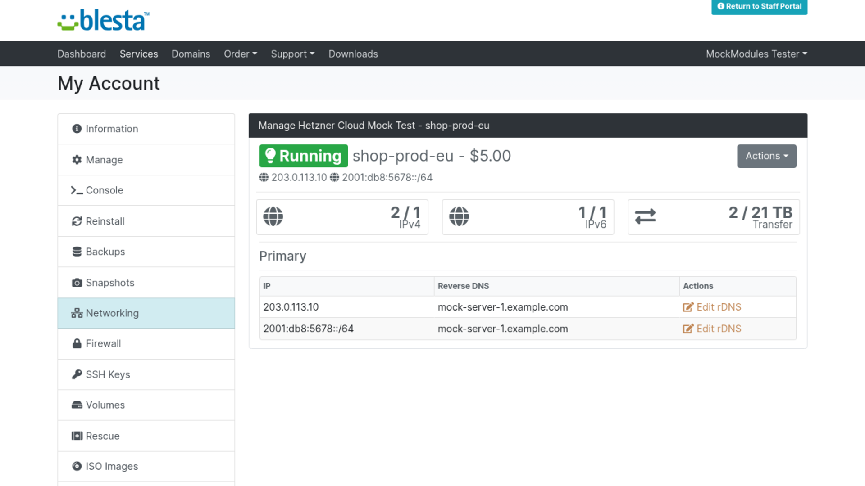The width and height of the screenshot is (865, 486).
Task: Click the 2 / 21 TB Transfer card
Action: 714,217
